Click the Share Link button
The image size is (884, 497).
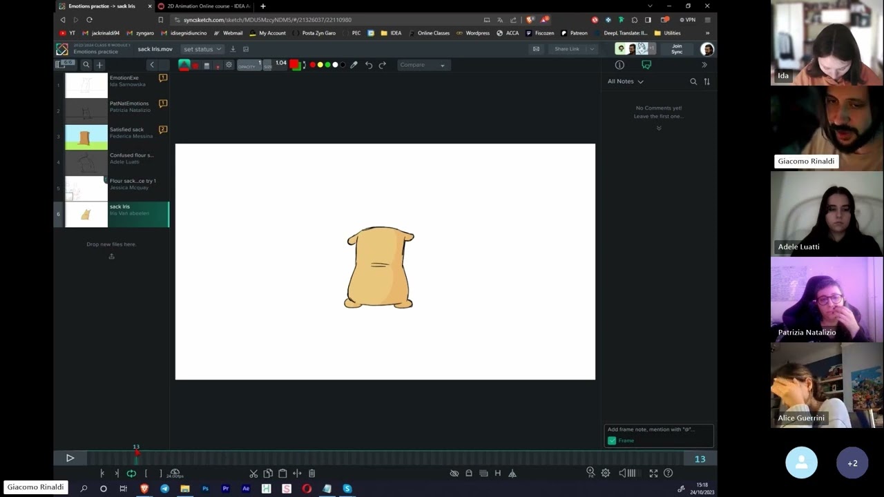[x=567, y=49]
